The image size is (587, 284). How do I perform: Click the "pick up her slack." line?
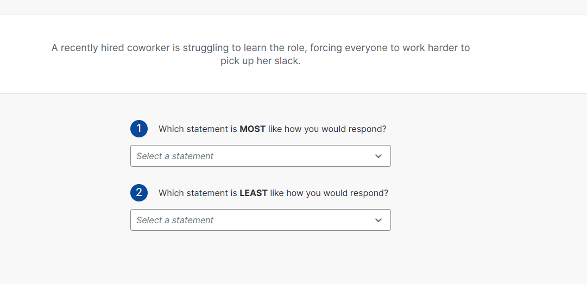[260, 61]
